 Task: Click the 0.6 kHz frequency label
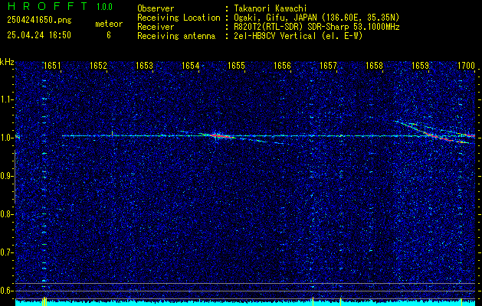tap(6, 291)
